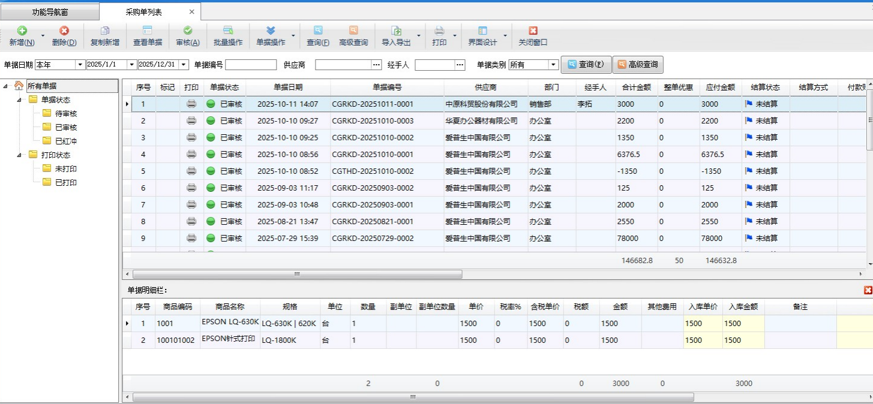
Task: Click the supplier field ellipsis button
Action: tap(376, 65)
